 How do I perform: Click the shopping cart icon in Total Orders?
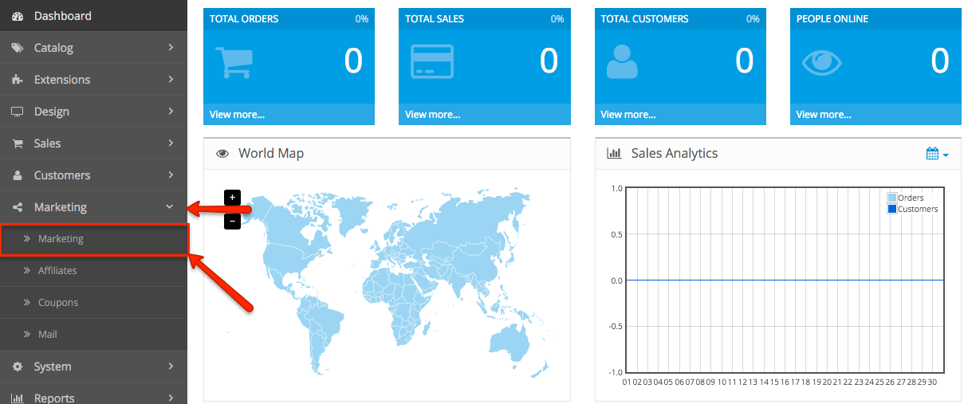click(234, 61)
